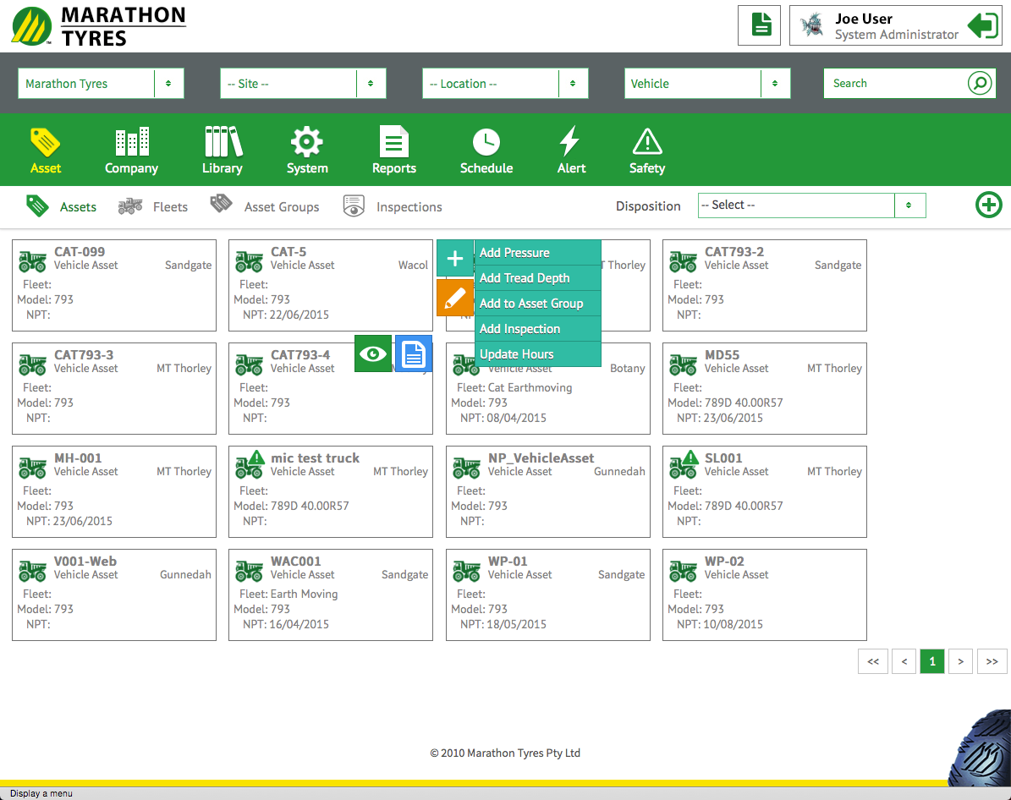Click the logout arrow icon beside Joe User
This screenshot has width=1011, height=800.
pyautogui.click(x=983, y=25)
